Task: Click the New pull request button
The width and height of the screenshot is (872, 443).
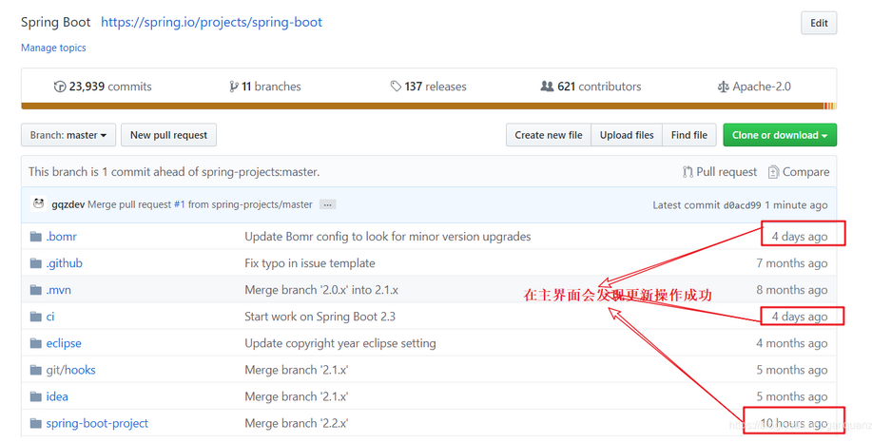Action: click(x=168, y=135)
